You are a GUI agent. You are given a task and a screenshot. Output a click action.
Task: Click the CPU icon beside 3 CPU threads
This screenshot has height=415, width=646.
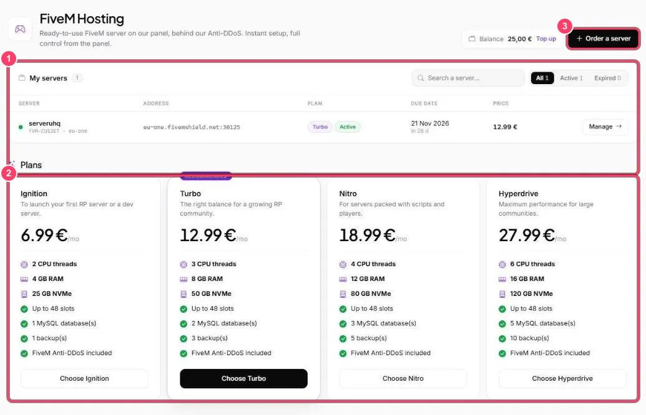[184, 264]
